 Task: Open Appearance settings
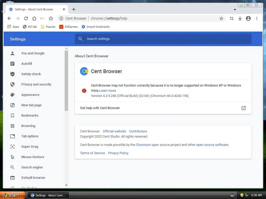click(30, 95)
